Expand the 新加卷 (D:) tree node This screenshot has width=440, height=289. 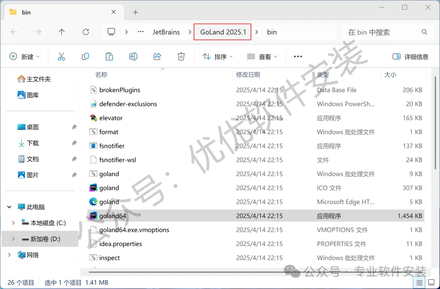click(13, 239)
